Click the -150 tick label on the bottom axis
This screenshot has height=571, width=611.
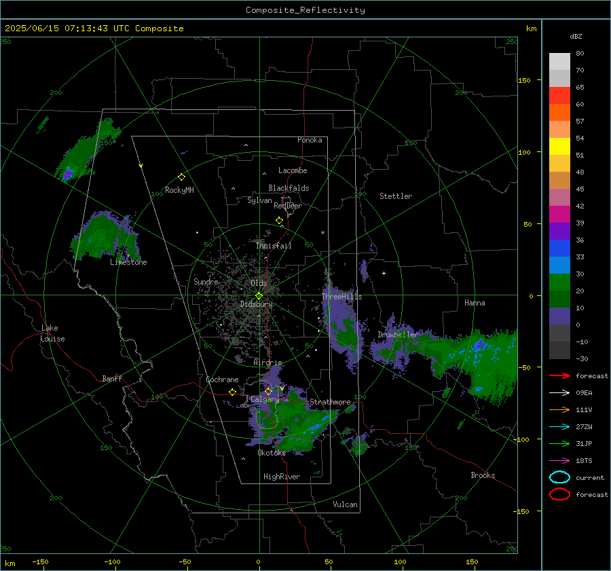pyautogui.click(x=40, y=561)
